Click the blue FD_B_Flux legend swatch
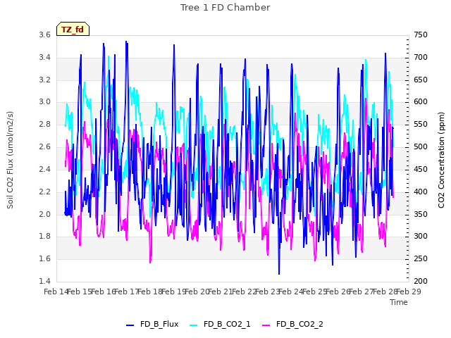The height and width of the screenshot is (338, 451). tap(130, 325)
